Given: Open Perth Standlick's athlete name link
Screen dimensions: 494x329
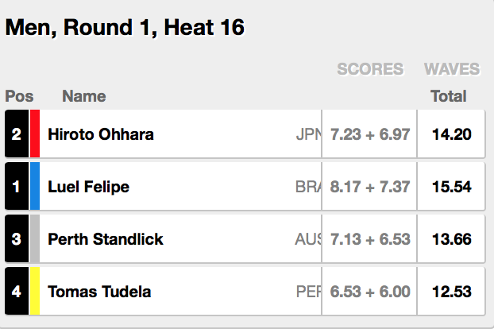Looking at the screenshot, I should (106, 239).
